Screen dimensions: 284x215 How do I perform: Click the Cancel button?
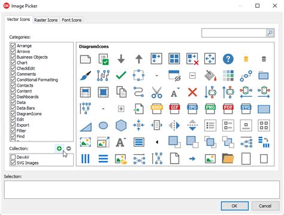[x=265, y=206]
